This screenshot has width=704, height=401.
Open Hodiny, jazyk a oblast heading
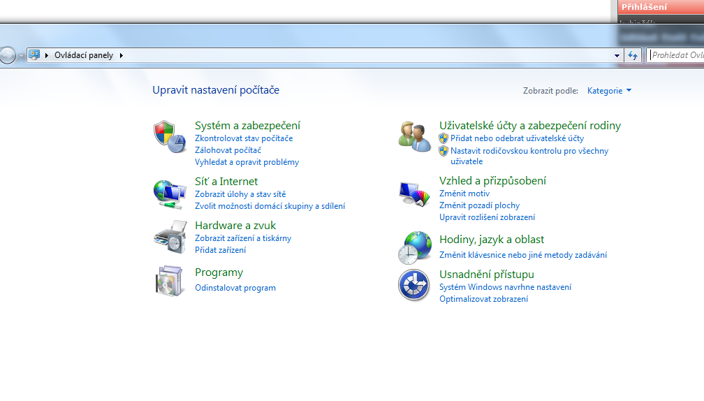[x=492, y=240]
